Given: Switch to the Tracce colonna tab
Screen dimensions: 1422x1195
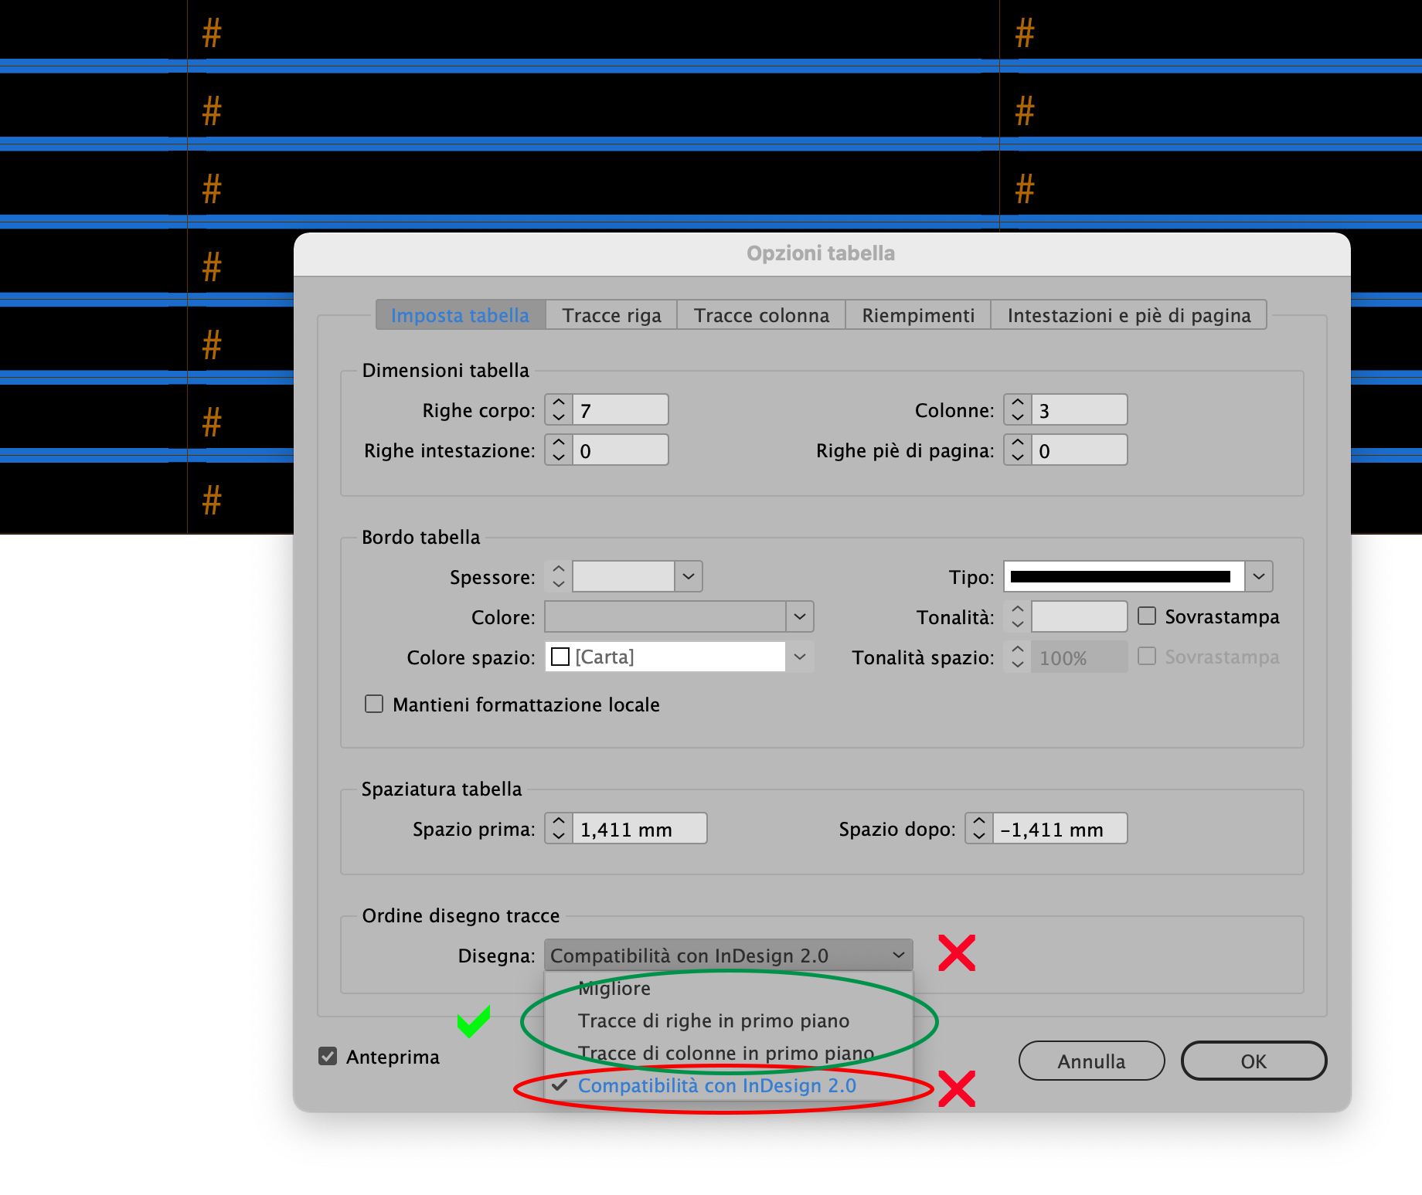Looking at the screenshot, I should [760, 315].
